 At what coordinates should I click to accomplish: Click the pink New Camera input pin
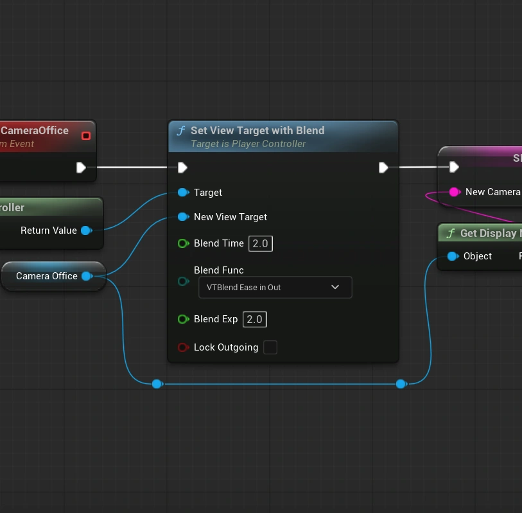(455, 192)
